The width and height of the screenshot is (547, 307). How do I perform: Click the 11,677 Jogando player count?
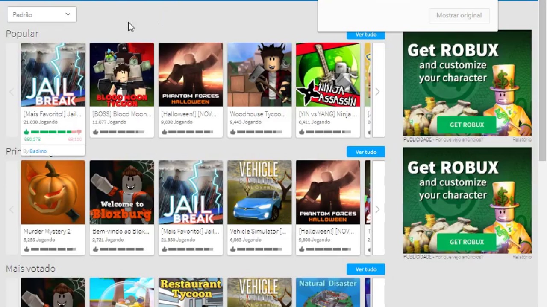click(109, 122)
